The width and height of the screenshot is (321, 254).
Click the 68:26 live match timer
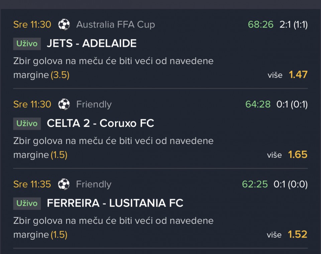(260, 24)
